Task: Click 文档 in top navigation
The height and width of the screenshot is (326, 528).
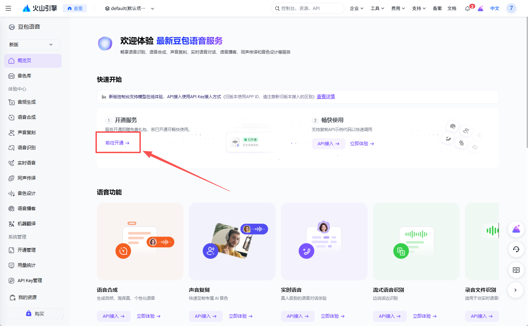Action: pos(452,8)
